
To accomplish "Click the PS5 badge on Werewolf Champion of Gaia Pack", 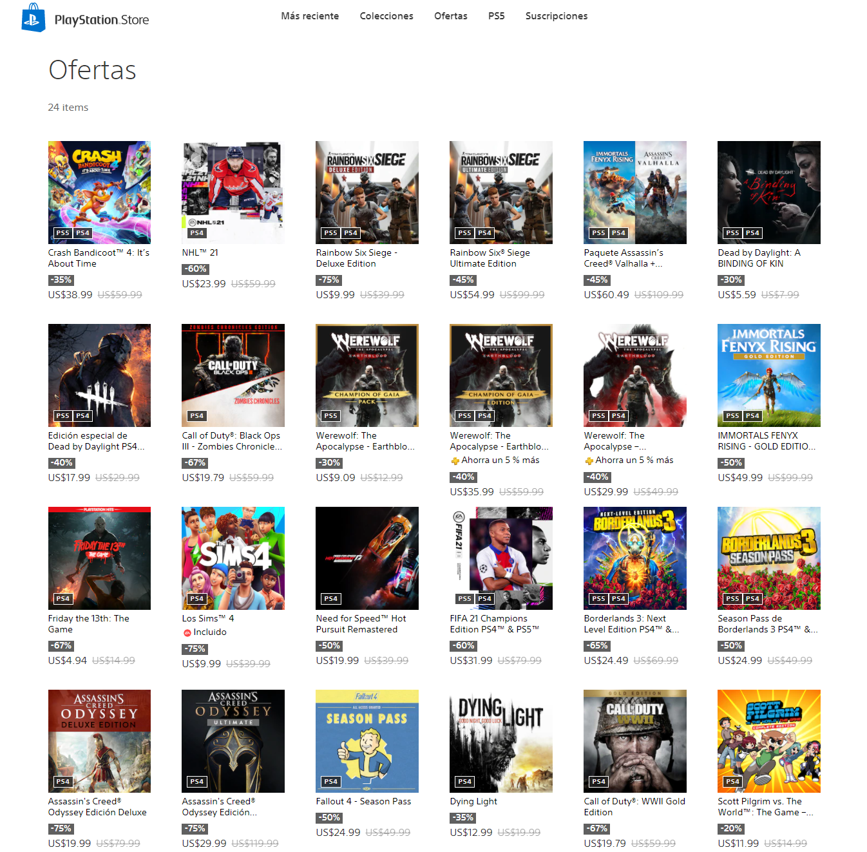I will click(330, 416).
